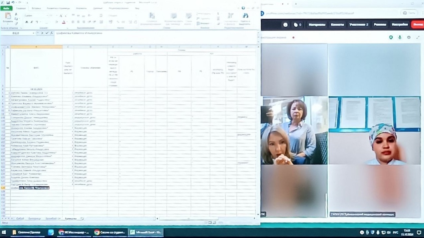Image resolution: width=424 pixels, height=238 pixels.
Task: Click the taskbar notification center icon
Action: 419,233
